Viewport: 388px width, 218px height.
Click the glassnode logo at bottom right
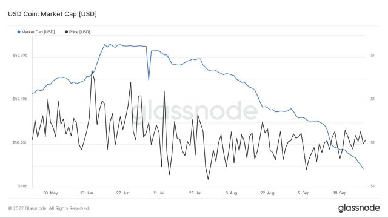tap(359, 208)
